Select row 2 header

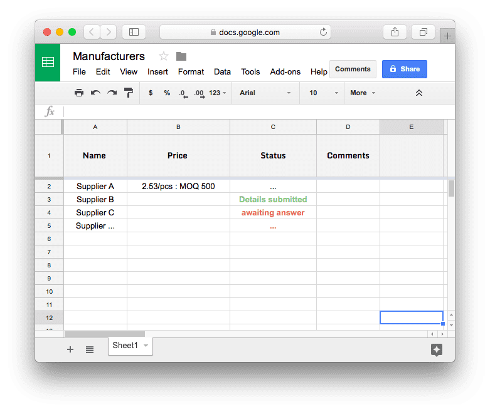coord(49,186)
